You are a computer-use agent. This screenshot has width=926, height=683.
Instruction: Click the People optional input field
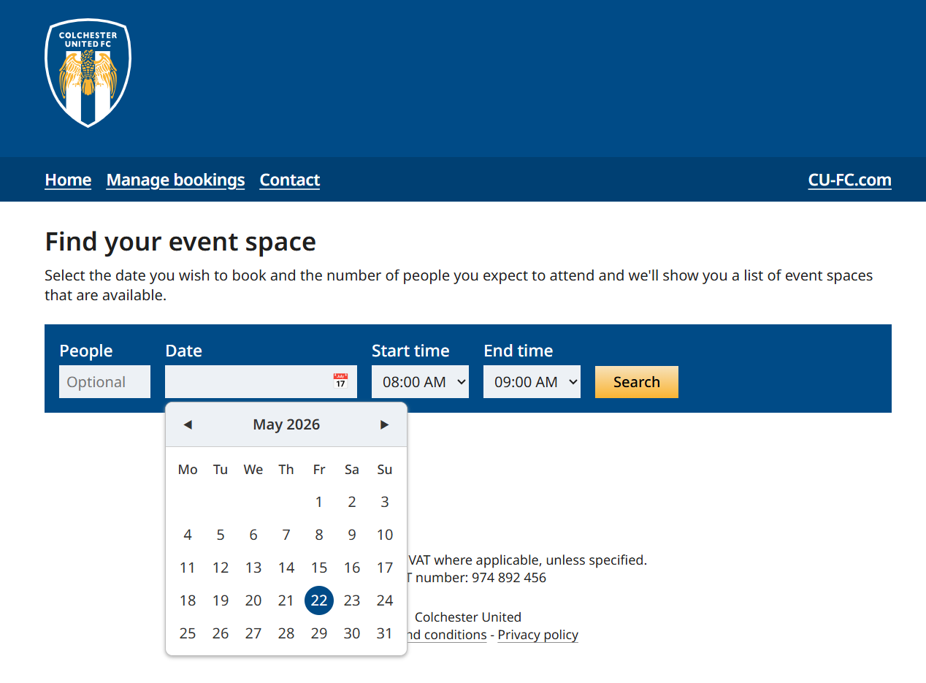(x=104, y=381)
